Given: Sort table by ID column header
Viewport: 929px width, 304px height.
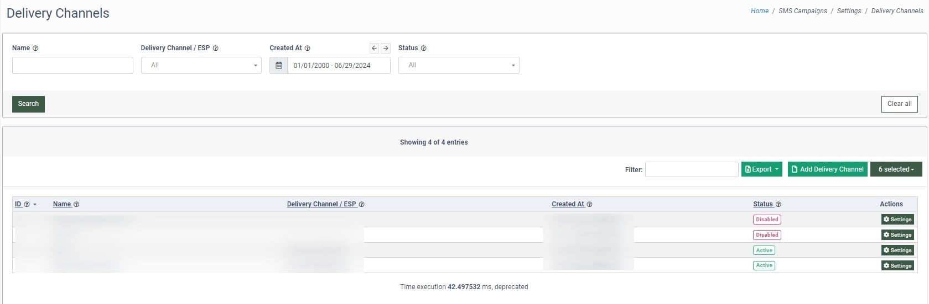Looking at the screenshot, I should click(x=18, y=204).
